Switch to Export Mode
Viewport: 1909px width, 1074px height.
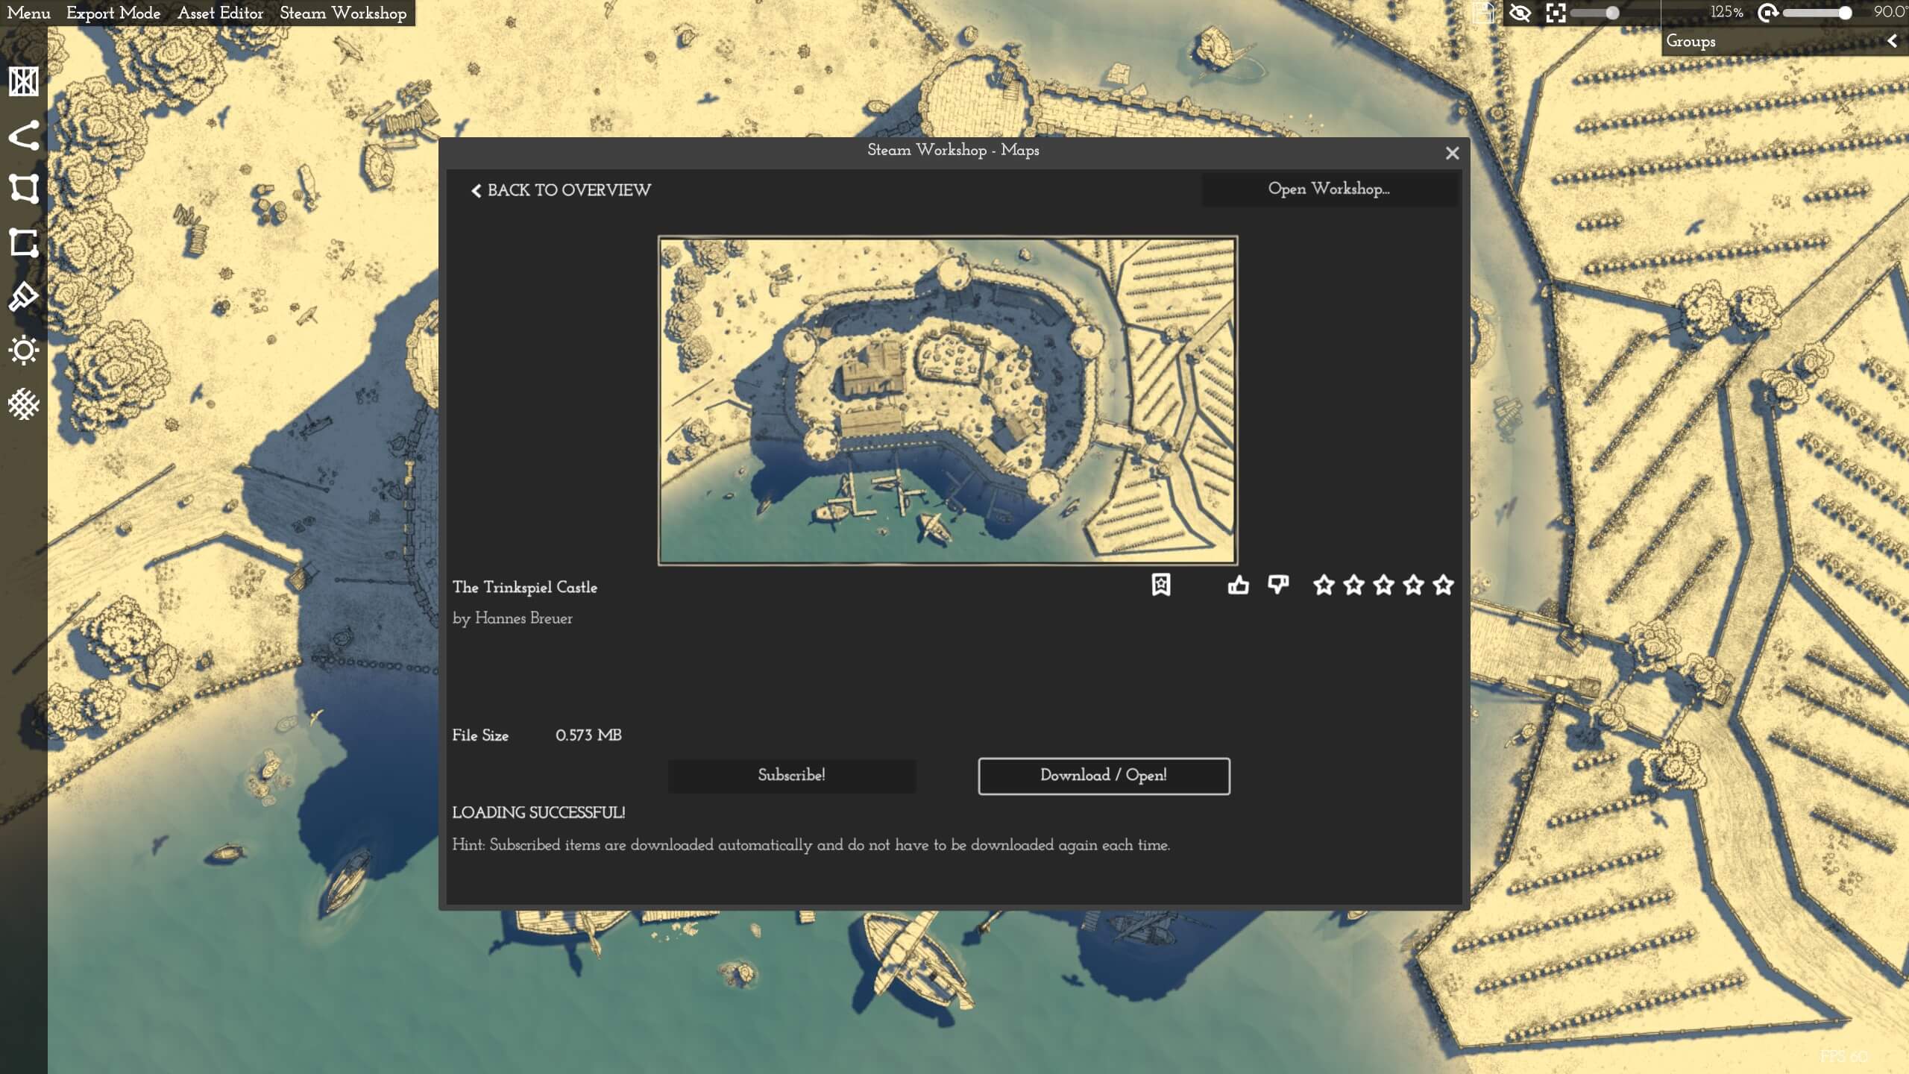tap(113, 13)
